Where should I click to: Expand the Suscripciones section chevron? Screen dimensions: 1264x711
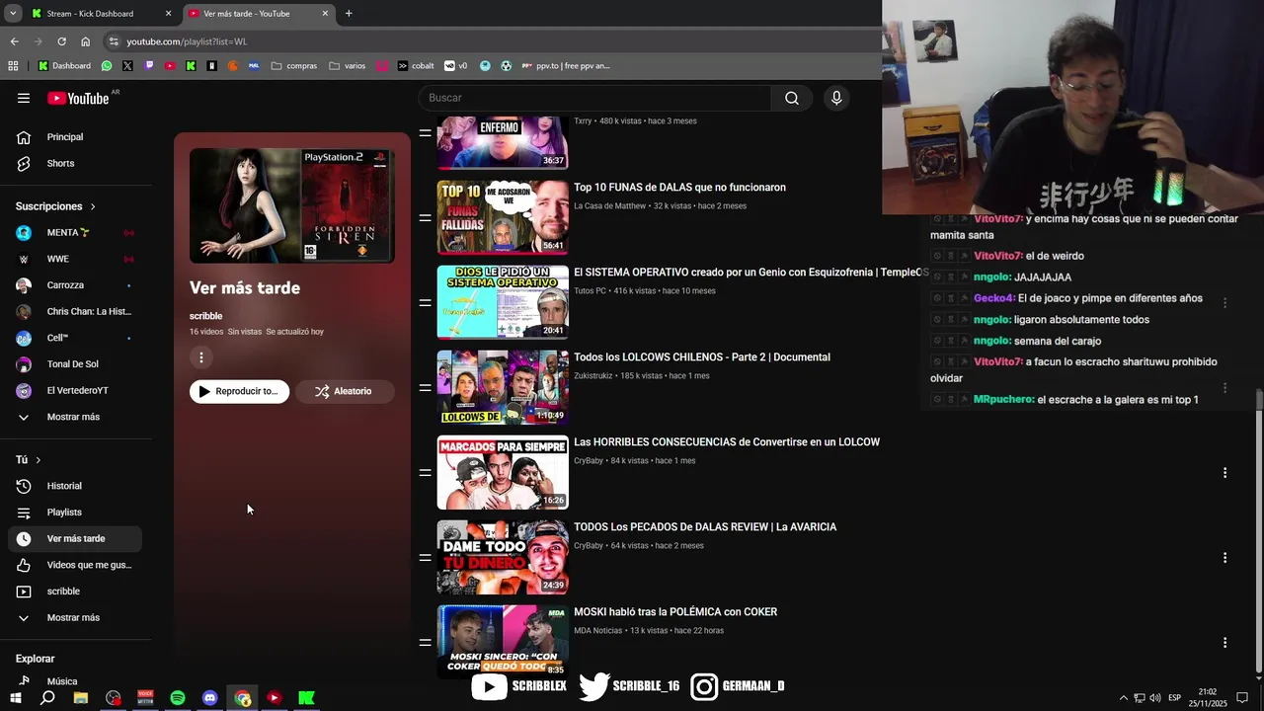tap(93, 206)
